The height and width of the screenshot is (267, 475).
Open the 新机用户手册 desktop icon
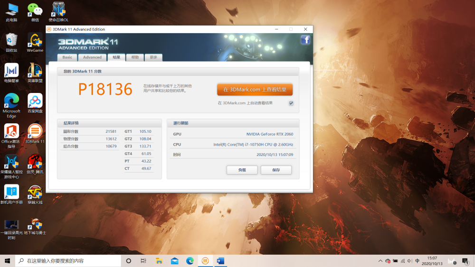click(x=11, y=194)
